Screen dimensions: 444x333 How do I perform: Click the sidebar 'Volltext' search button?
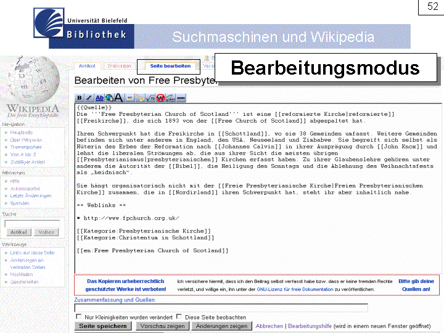(46, 232)
